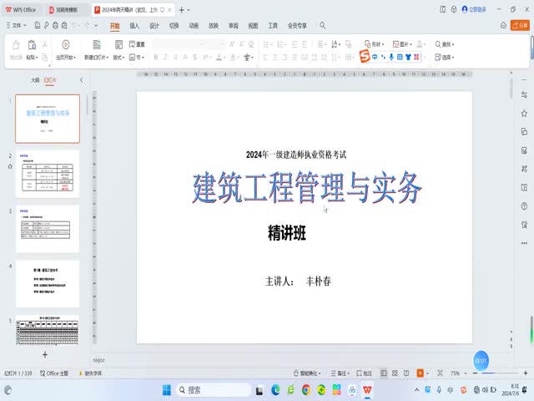The height and width of the screenshot is (401, 534).
Task: Click the zoom in plus button
Action: pos(526,373)
